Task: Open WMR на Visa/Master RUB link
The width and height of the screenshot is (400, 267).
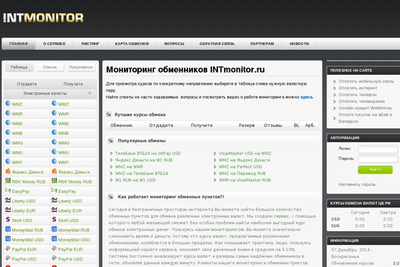Action: 245,180
